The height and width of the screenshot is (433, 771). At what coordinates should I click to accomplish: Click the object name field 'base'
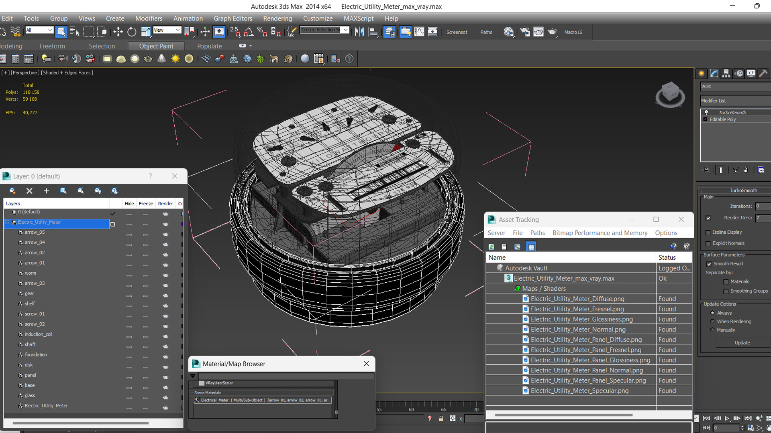pos(735,86)
